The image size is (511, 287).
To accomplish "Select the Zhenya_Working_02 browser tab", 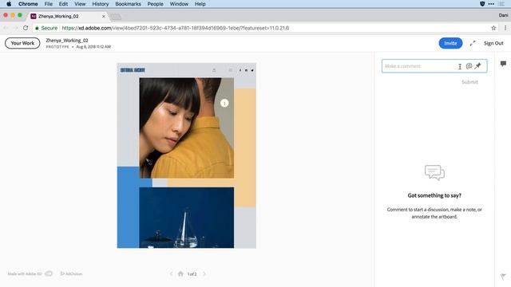I will [x=69, y=16].
